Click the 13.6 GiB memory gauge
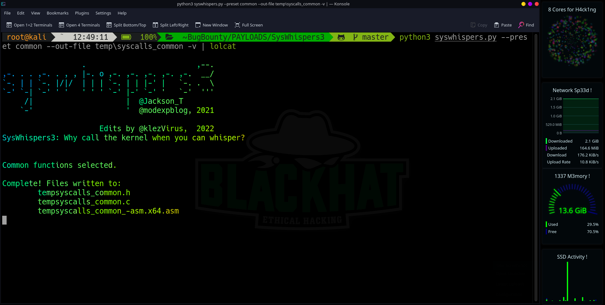The width and height of the screenshot is (605, 305). click(572, 202)
